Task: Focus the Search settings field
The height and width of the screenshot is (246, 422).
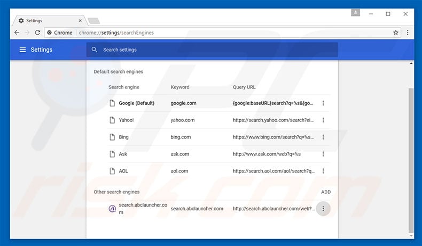Action: pos(212,50)
